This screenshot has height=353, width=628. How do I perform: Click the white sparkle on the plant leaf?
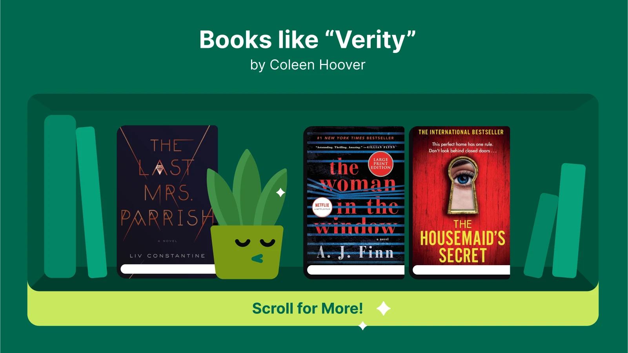280,193
